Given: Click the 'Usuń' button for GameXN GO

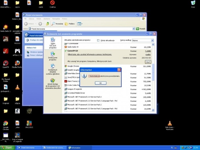Looking at the screenshot, I should click(148, 62).
